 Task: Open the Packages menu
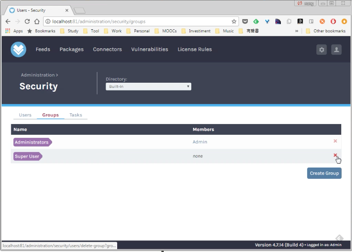(72, 50)
